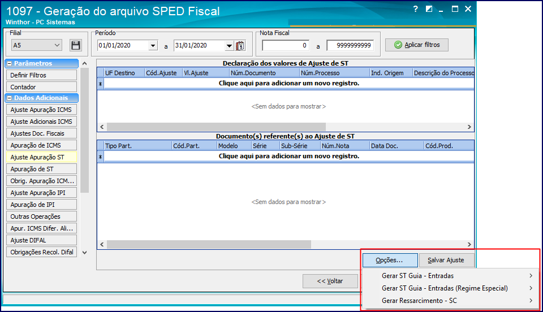
Task: Click the Cód.Prod. column header
Action: (449, 146)
